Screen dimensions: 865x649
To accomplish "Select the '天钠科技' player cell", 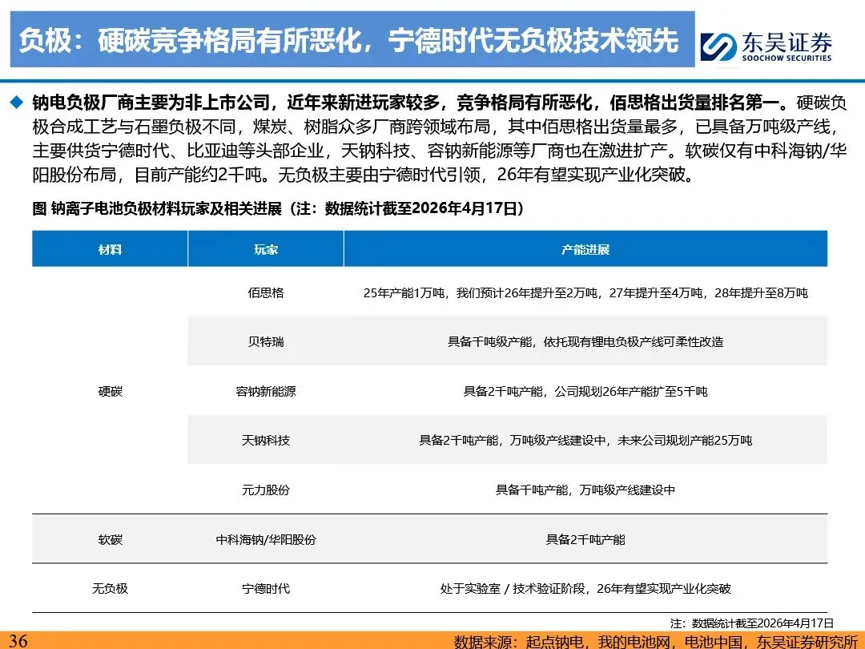I will point(265,441).
